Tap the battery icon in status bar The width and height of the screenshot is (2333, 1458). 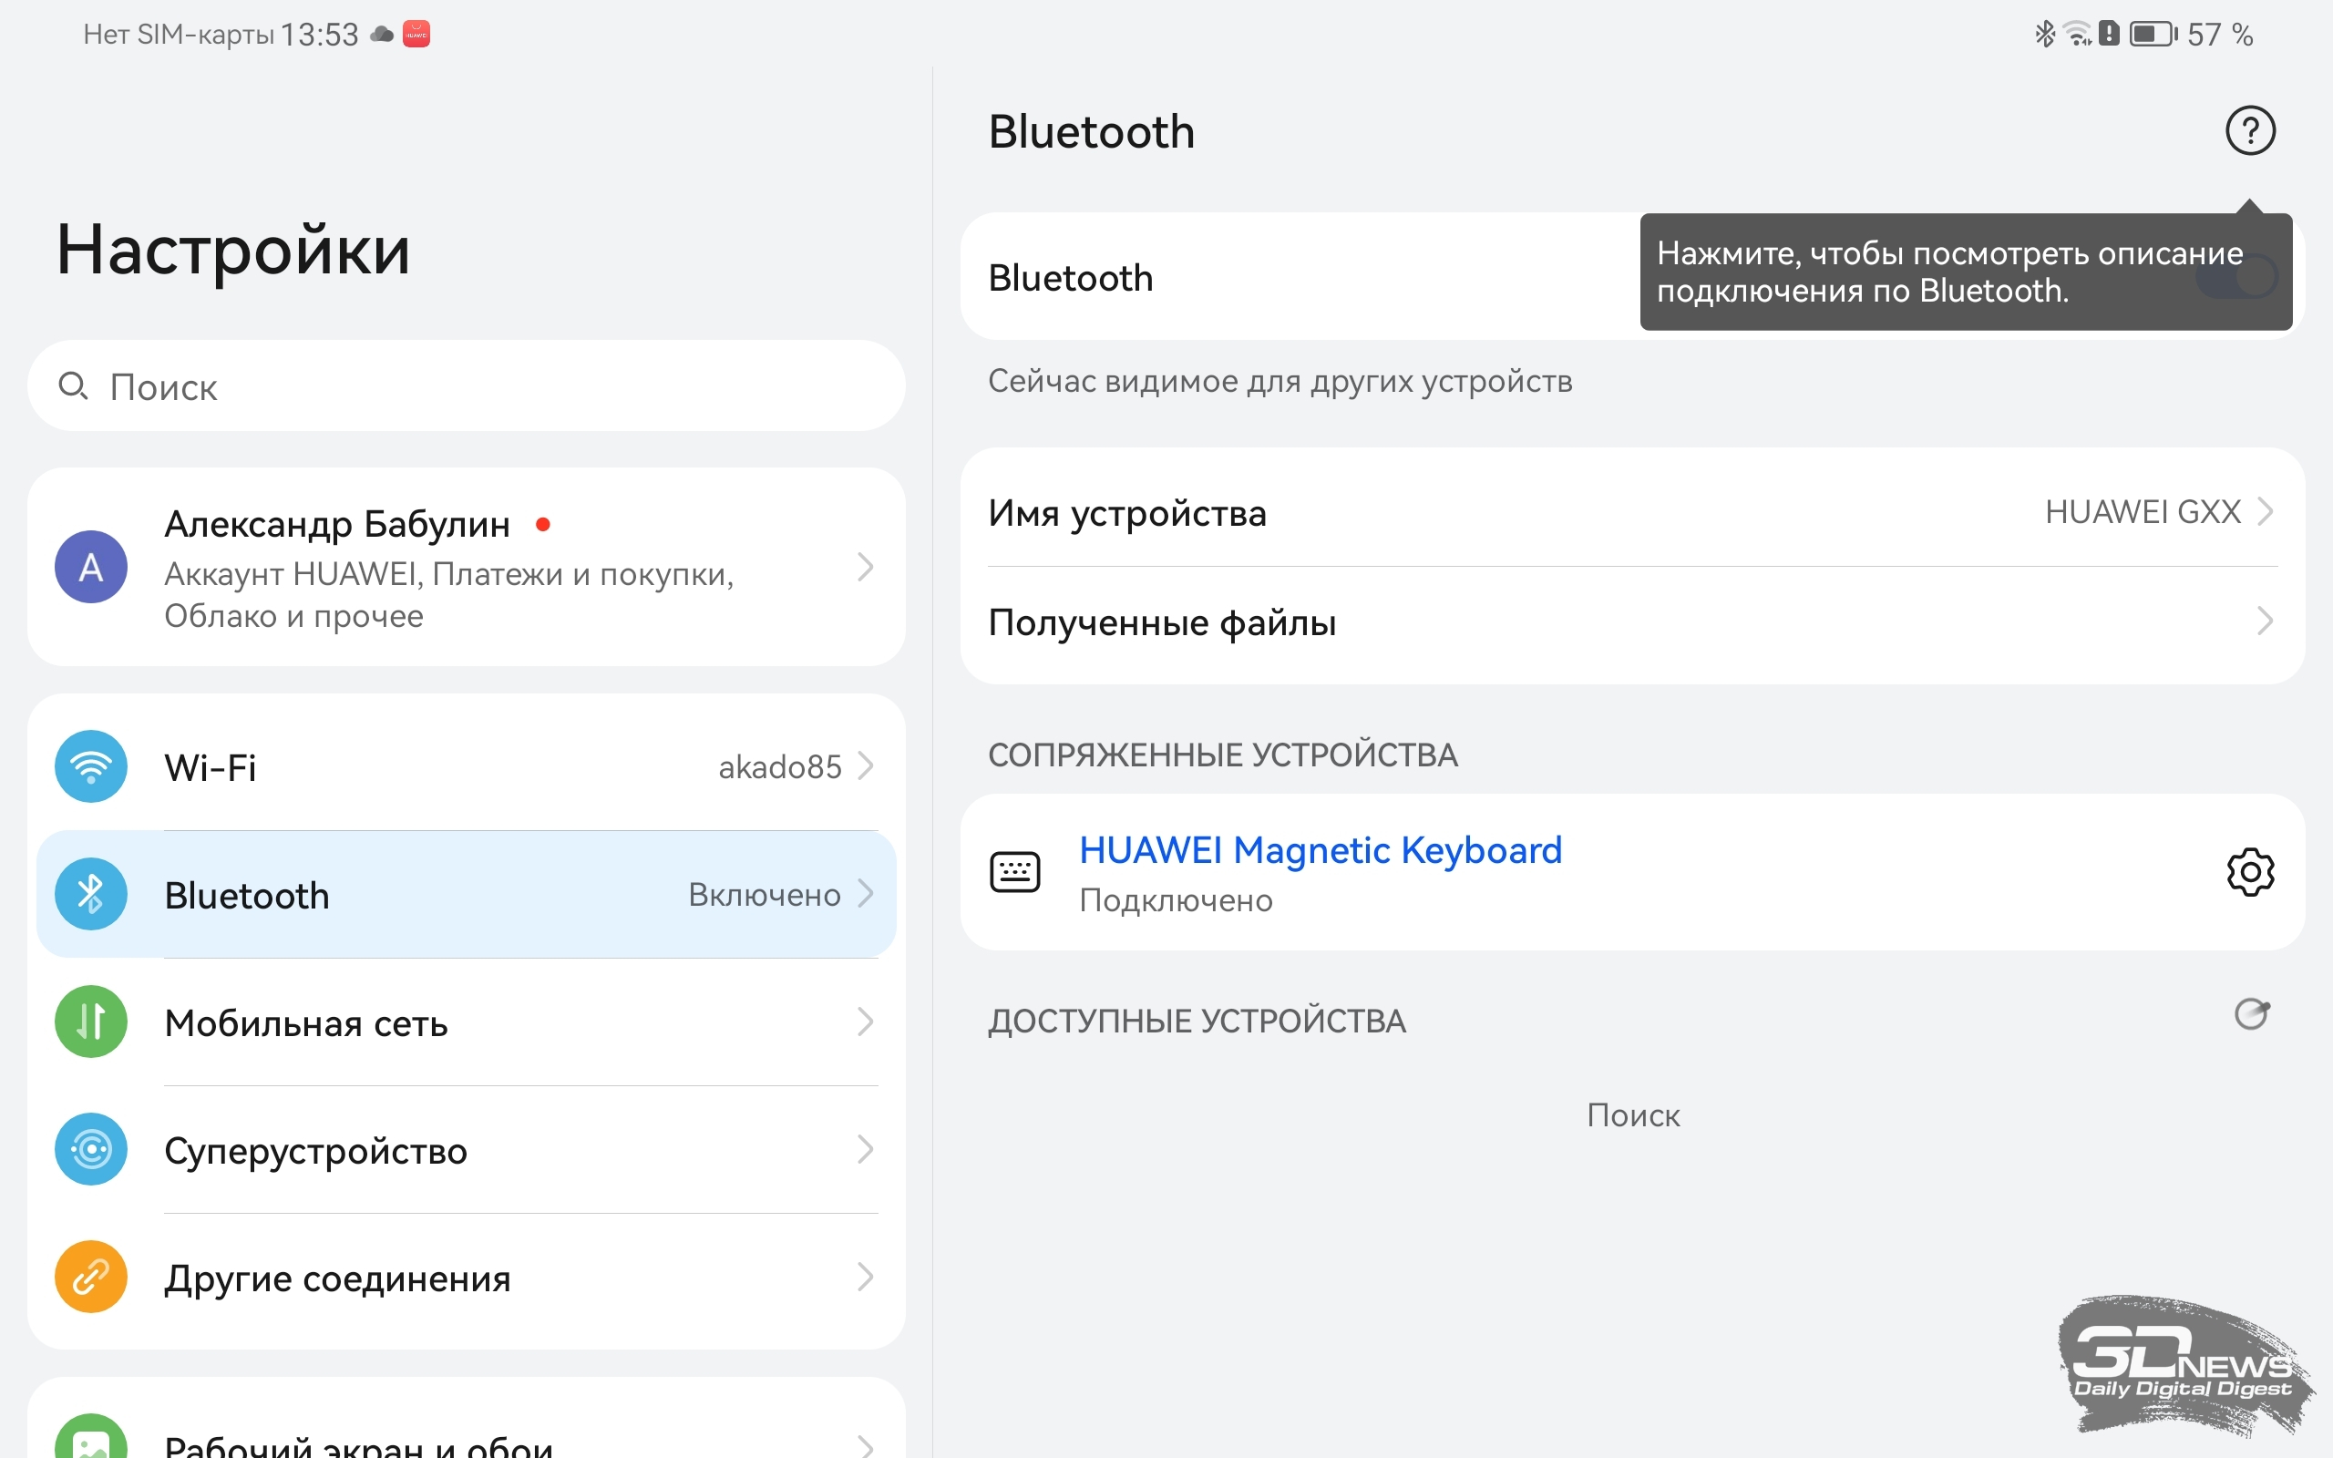2153,35
